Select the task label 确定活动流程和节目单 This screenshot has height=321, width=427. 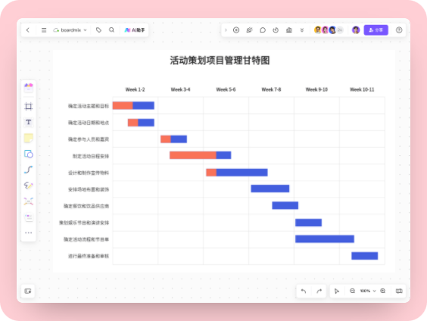tap(86, 239)
